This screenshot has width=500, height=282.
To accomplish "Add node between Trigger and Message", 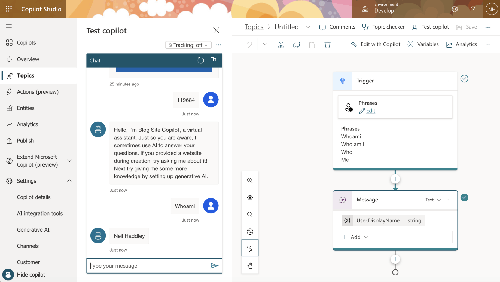I will [x=395, y=179].
